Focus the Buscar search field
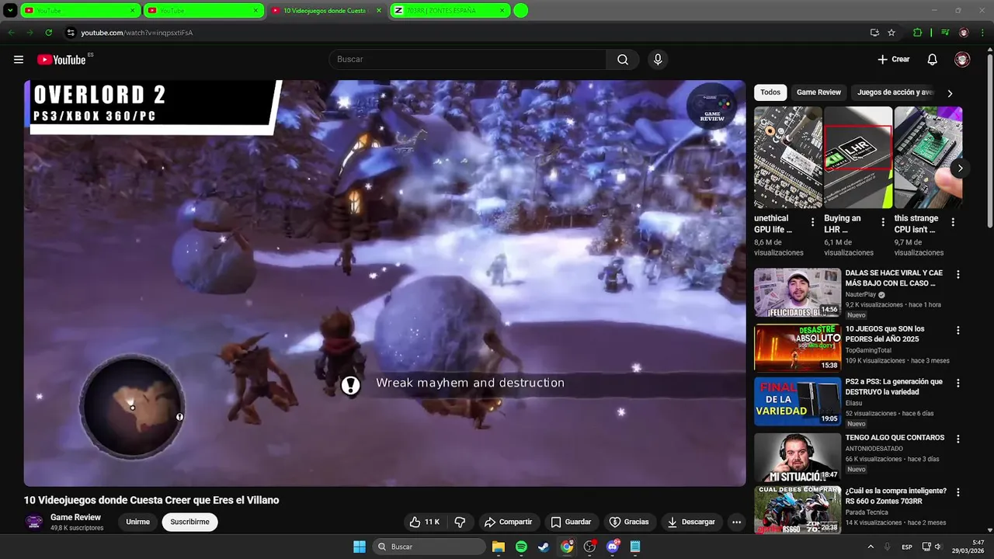 tap(467, 60)
